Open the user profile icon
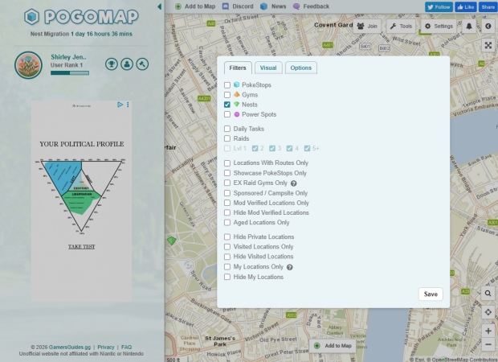 [127, 64]
